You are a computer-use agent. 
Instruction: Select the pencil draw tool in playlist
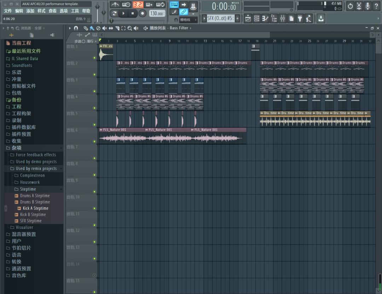tap(86, 28)
